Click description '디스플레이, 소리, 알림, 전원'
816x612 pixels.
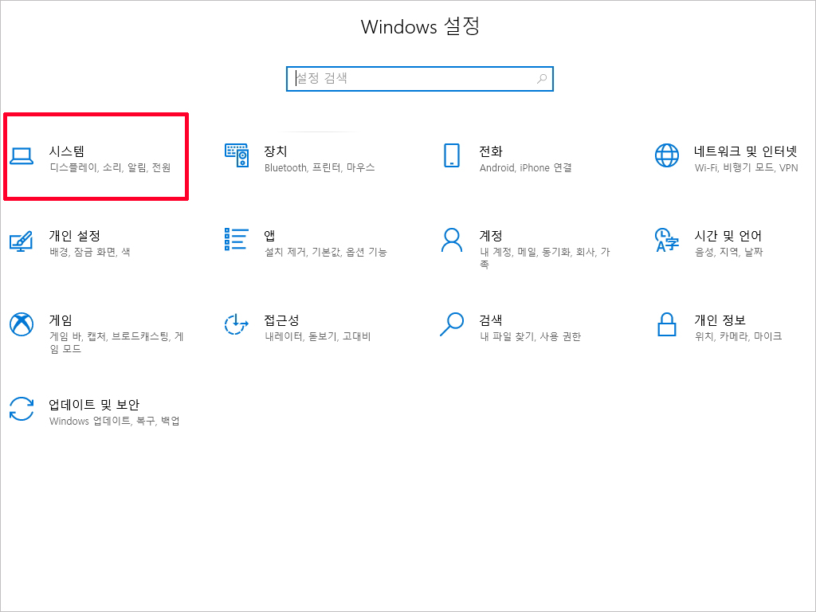[x=110, y=167]
